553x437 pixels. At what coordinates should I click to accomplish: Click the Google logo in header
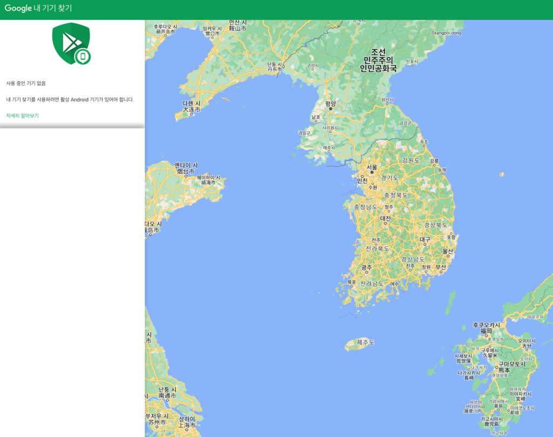pos(18,9)
